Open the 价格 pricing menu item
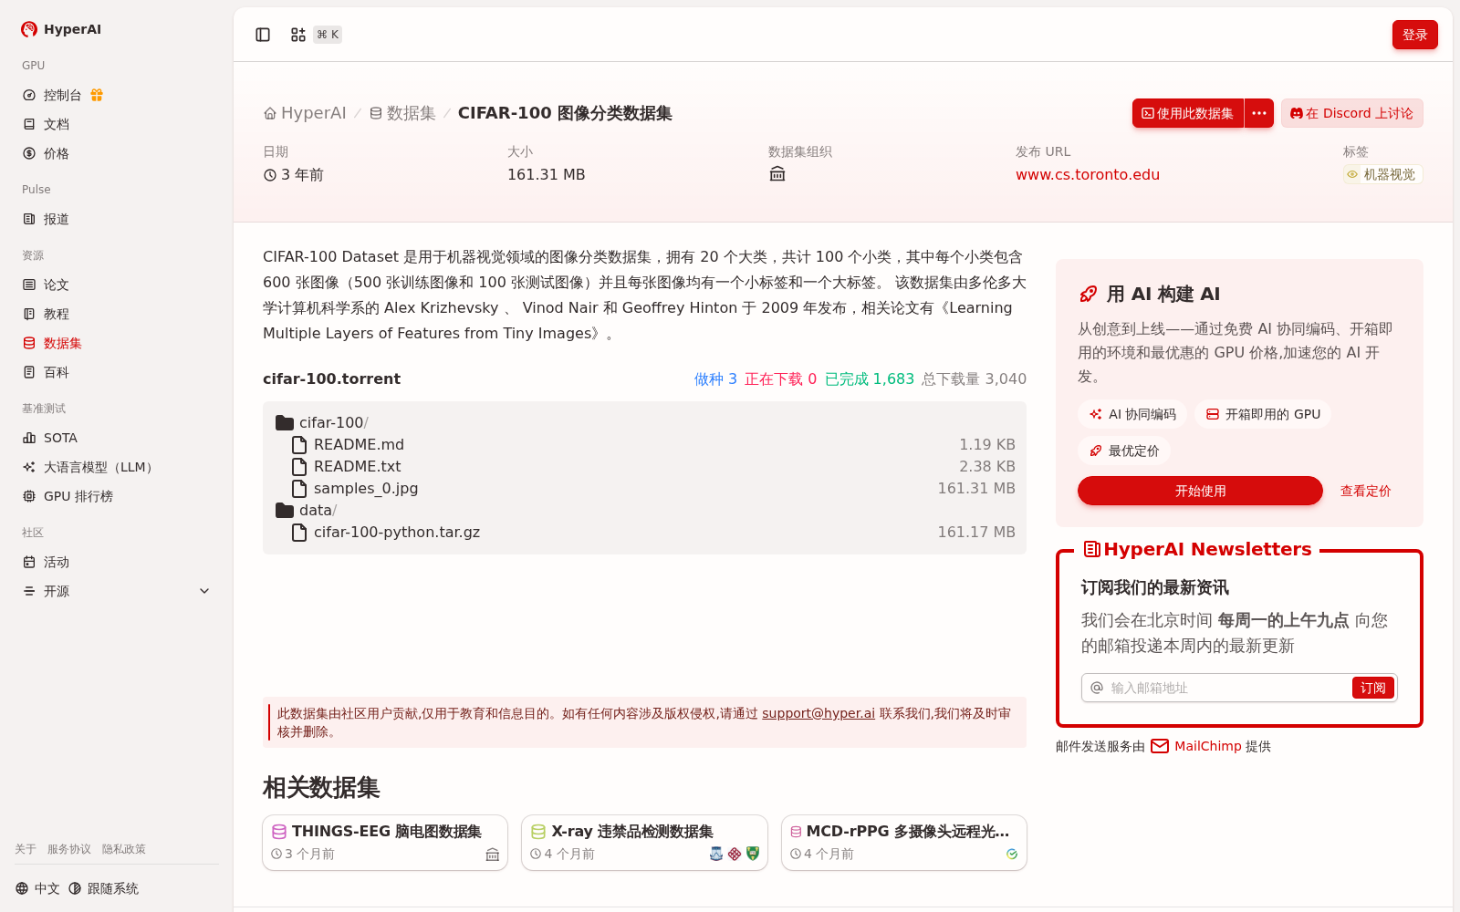 point(117,153)
